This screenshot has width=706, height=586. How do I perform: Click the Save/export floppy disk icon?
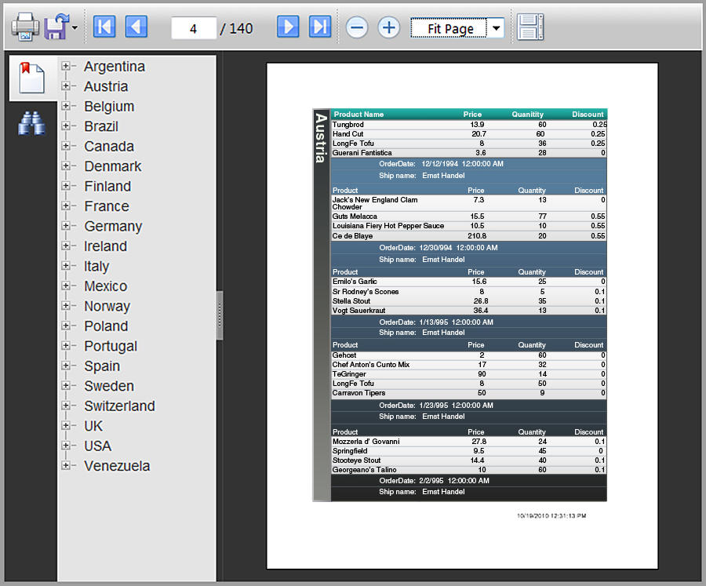click(56, 27)
